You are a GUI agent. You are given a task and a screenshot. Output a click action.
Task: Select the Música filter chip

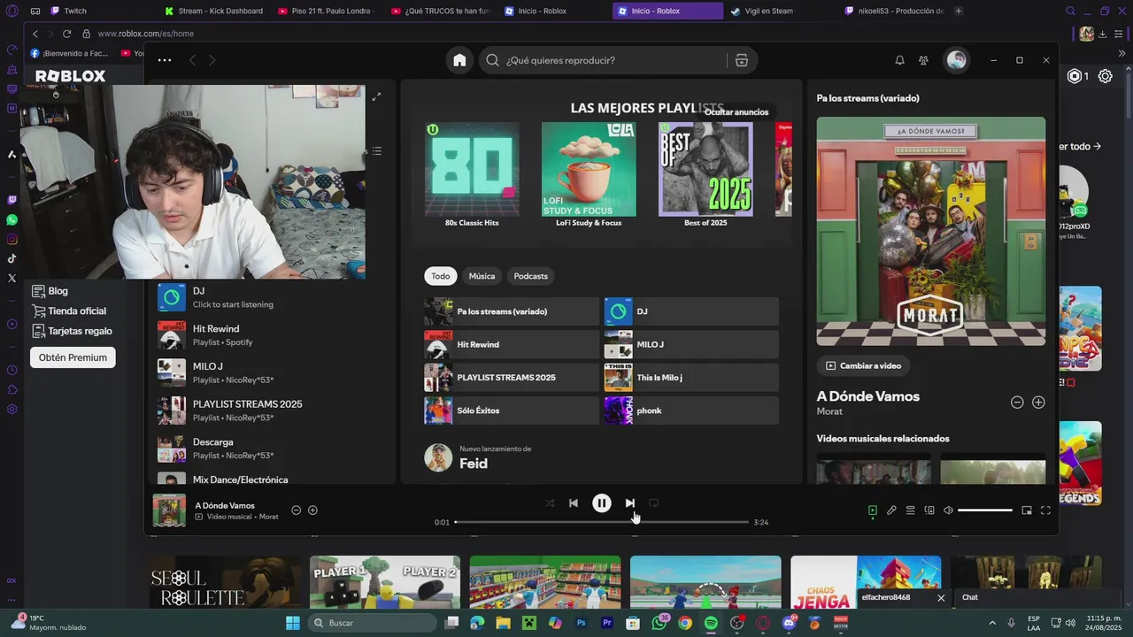(x=482, y=276)
